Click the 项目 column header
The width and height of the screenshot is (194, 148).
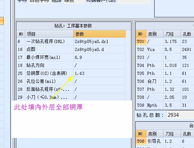point(49,34)
